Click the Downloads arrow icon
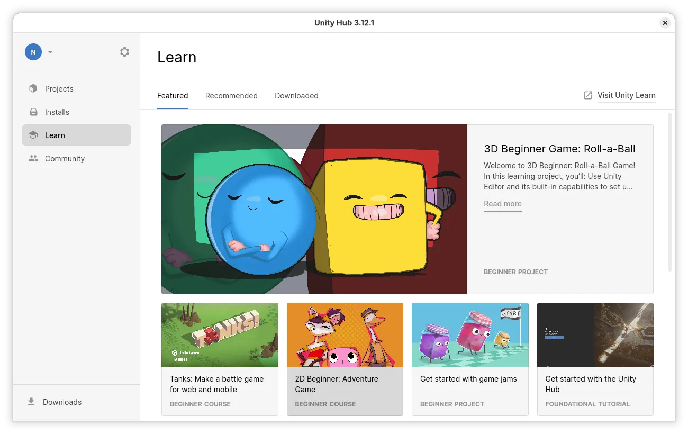688x434 pixels. [31, 402]
